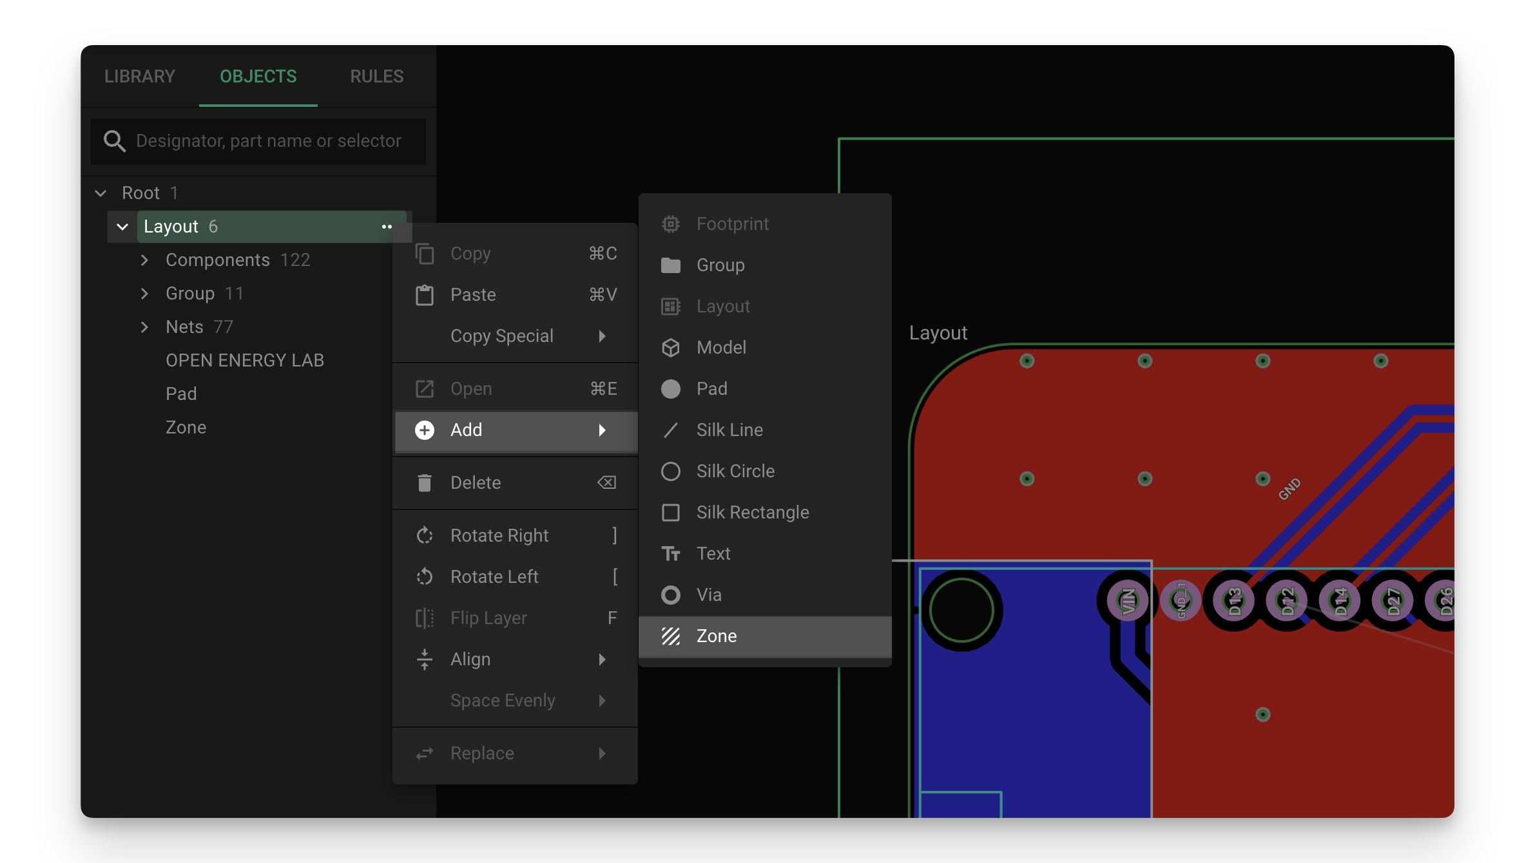Choose Delete from the context menu
This screenshot has height=863, width=1535.
point(516,483)
